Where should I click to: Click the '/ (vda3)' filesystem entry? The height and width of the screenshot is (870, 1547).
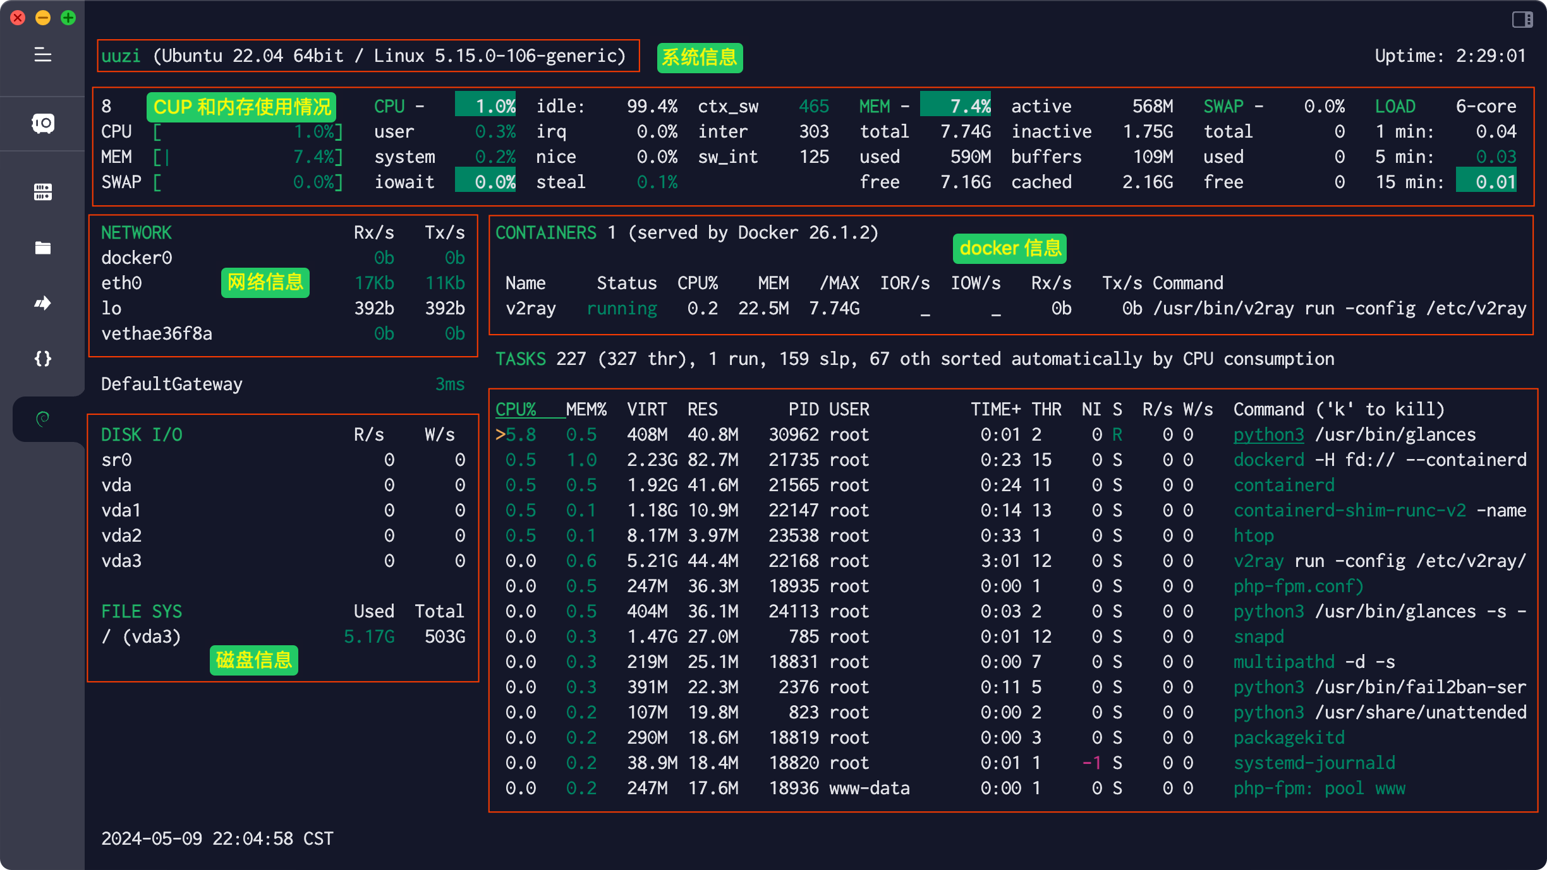click(x=142, y=636)
